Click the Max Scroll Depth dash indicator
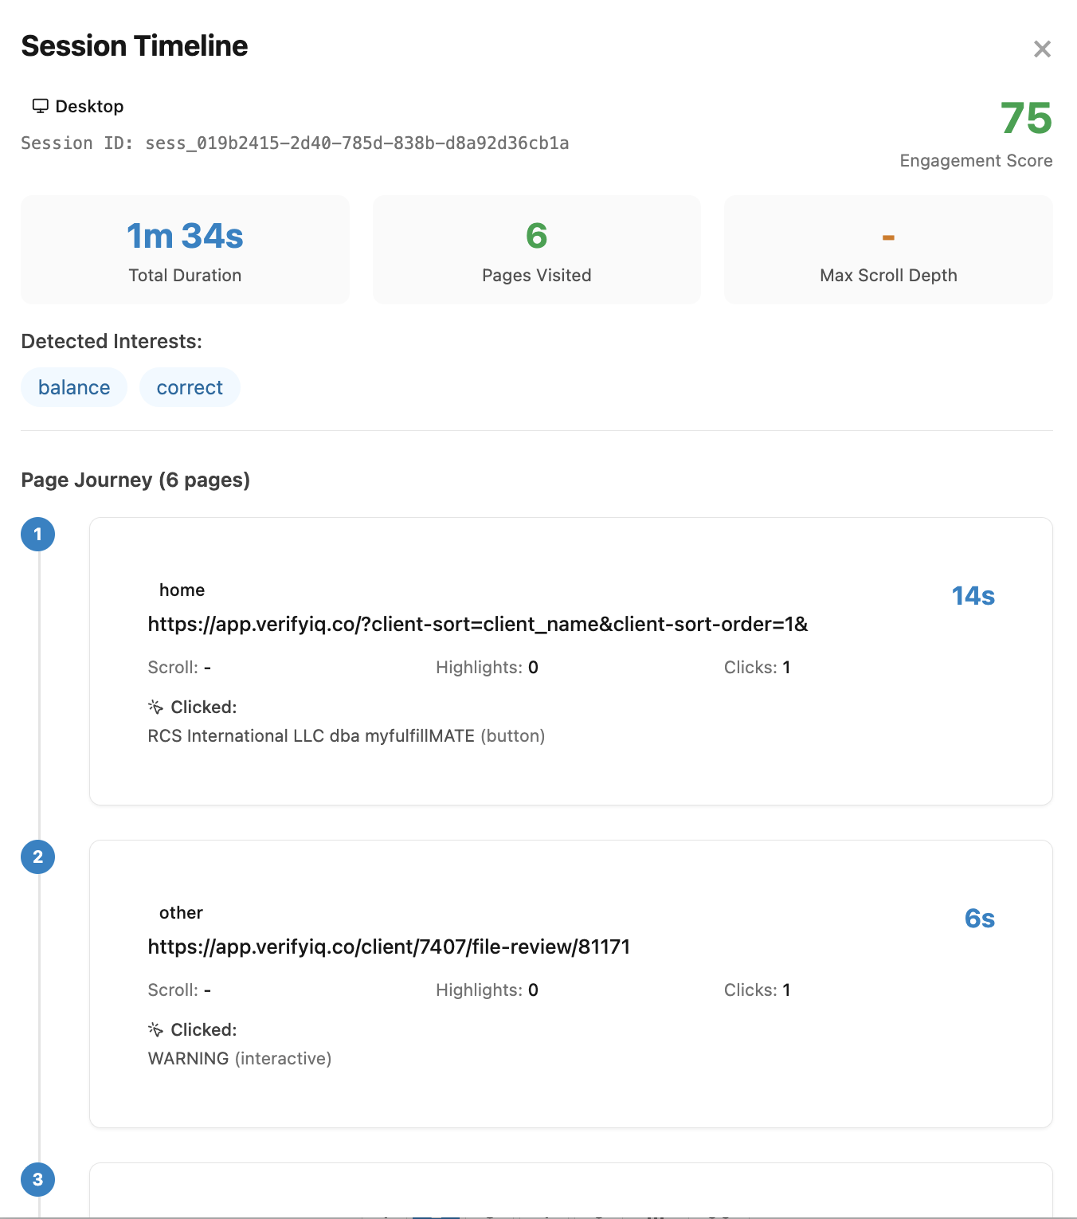The image size is (1077, 1219). [887, 236]
